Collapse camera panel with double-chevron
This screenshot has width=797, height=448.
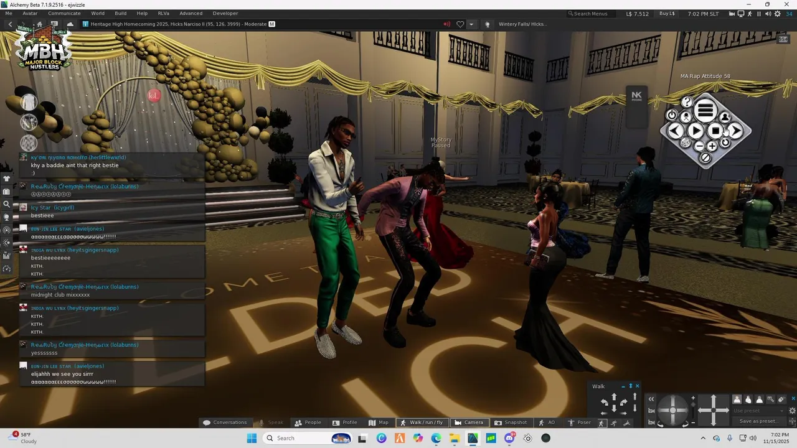651,399
